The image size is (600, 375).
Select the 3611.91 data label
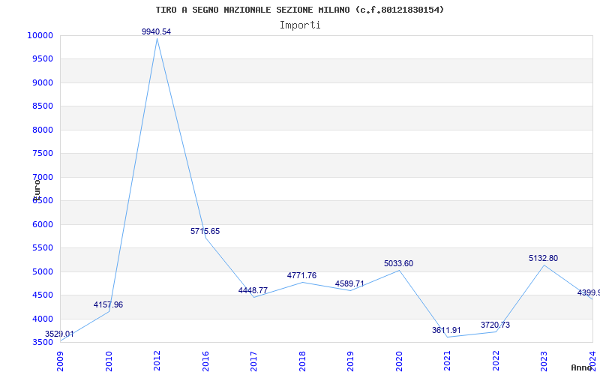(446, 330)
